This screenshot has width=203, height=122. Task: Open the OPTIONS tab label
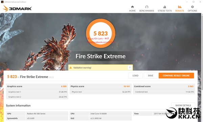[193, 11]
